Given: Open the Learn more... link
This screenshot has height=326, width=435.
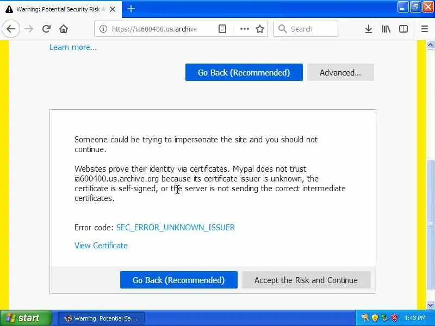Looking at the screenshot, I should (x=73, y=47).
